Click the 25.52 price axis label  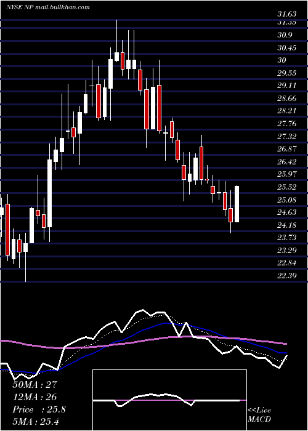point(287,187)
